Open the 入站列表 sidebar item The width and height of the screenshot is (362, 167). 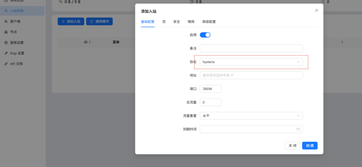[22, 11]
